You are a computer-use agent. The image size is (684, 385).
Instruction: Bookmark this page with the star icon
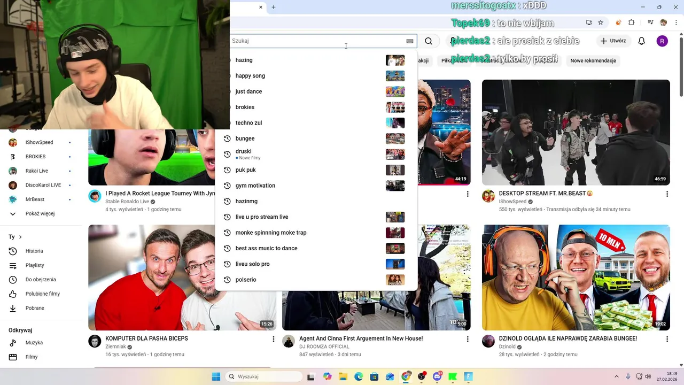pyautogui.click(x=601, y=22)
